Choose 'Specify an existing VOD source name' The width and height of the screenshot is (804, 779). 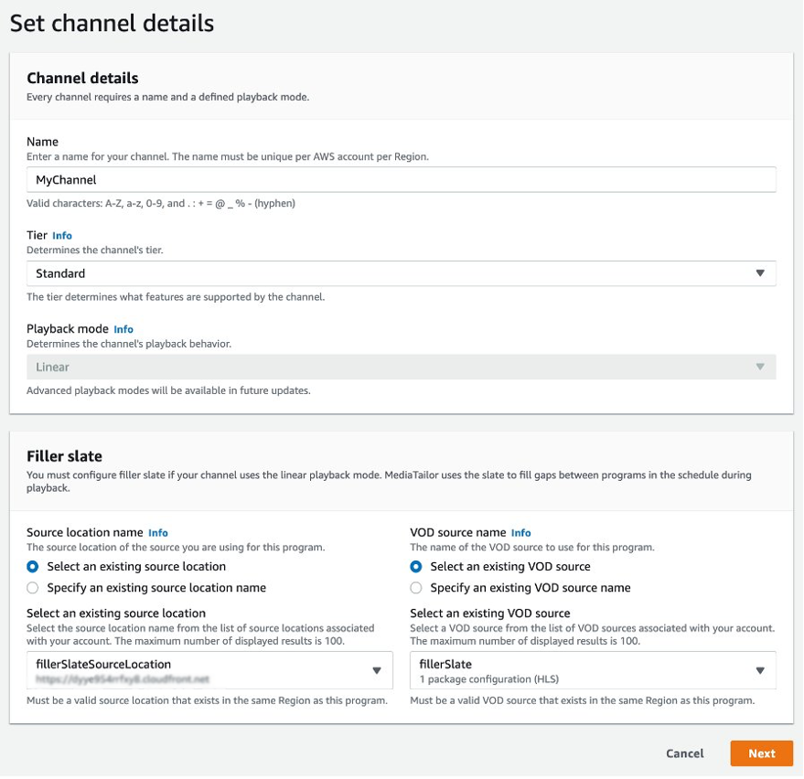(416, 587)
